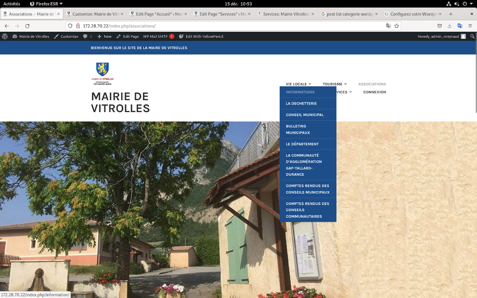Select La Dechetterie from submenu

(301, 103)
